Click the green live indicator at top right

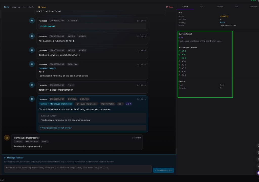click(253, 1)
